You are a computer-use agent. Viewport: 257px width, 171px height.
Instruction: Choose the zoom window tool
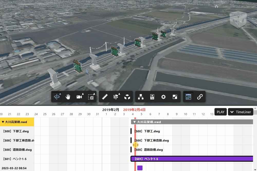[91, 97]
